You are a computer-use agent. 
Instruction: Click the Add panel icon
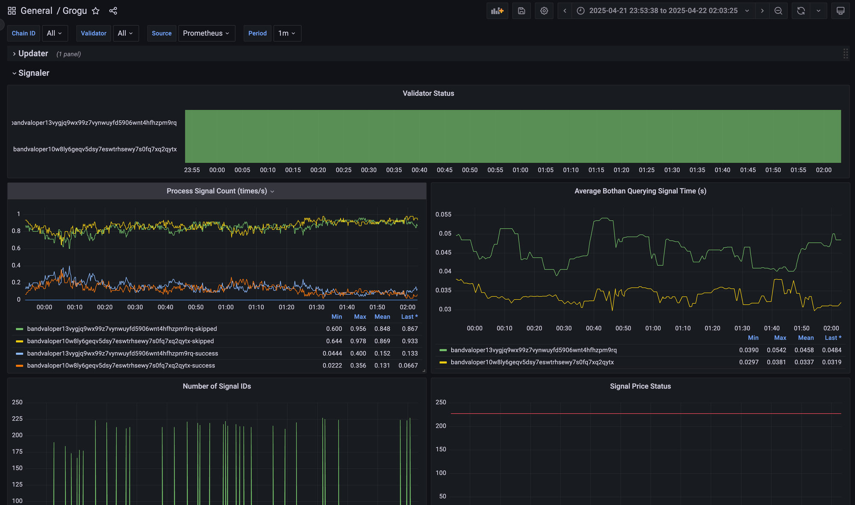497,11
